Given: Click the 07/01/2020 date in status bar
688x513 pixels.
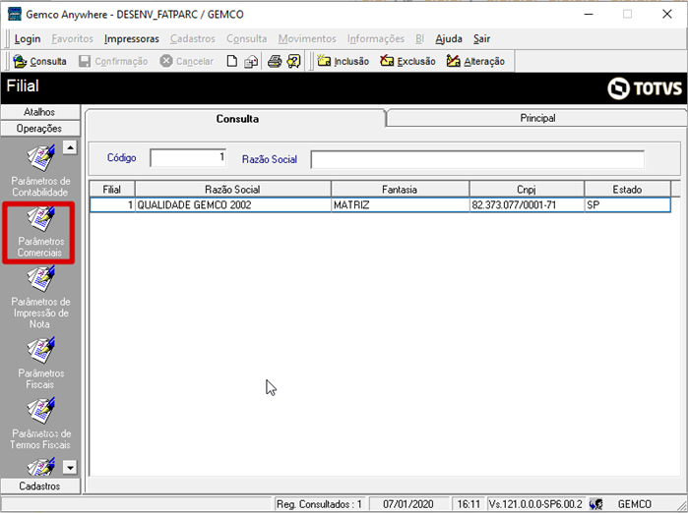Looking at the screenshot, I should (x=408, y=504).
